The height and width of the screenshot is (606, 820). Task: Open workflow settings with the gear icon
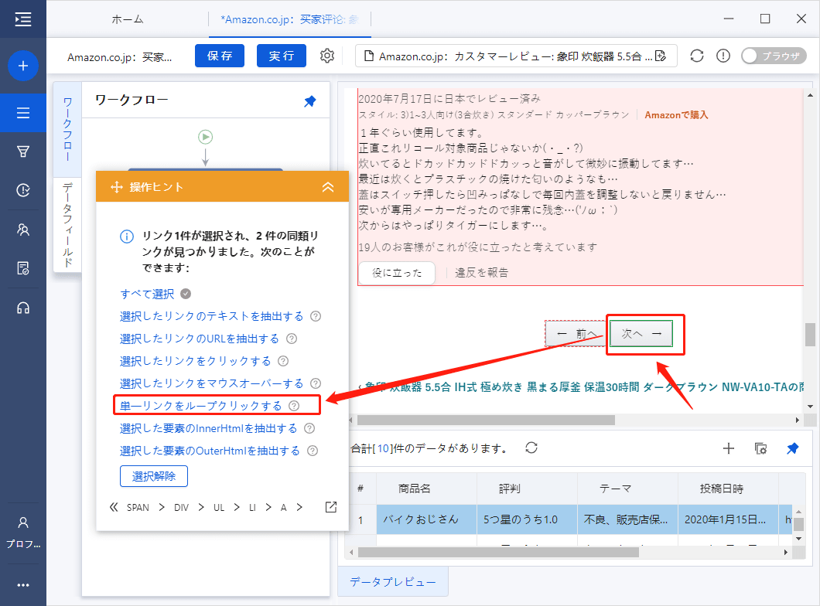click(327, 56)
